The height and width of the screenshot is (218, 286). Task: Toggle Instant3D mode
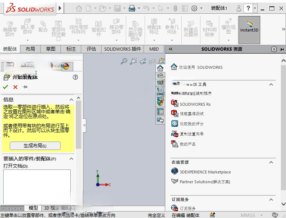tap(249, 30)
